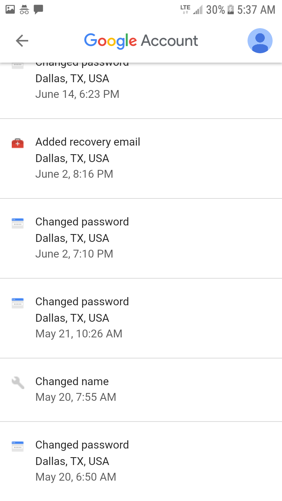The image size is (282, 501).
Task: Open Changed password event May 20, 6:50 AM
Action: click(x=141, y=461)
